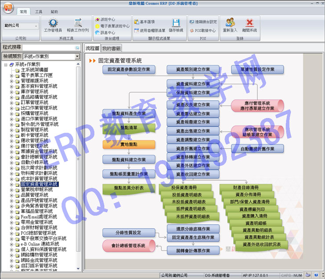Screen dimensions: 325x279
Task: Click 資產類別建立作業 flow button
Action: coord(193,70)
